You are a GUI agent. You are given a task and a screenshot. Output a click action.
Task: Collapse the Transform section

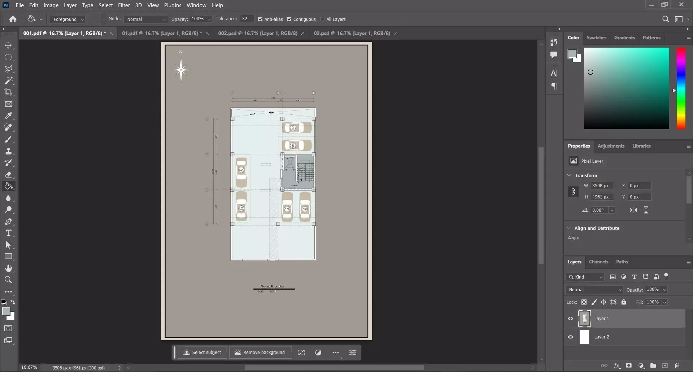pyautogui.click(x=569, y=175)
